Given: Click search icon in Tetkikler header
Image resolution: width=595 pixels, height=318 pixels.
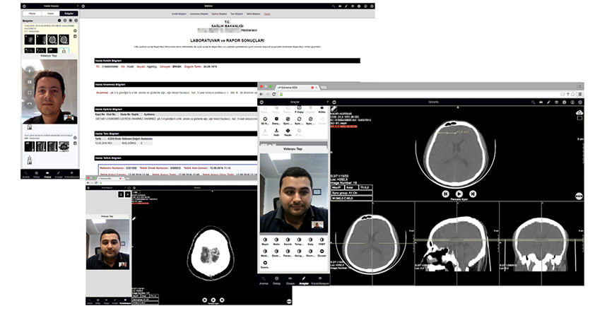Looking at the screenshot, I should 334,6.
